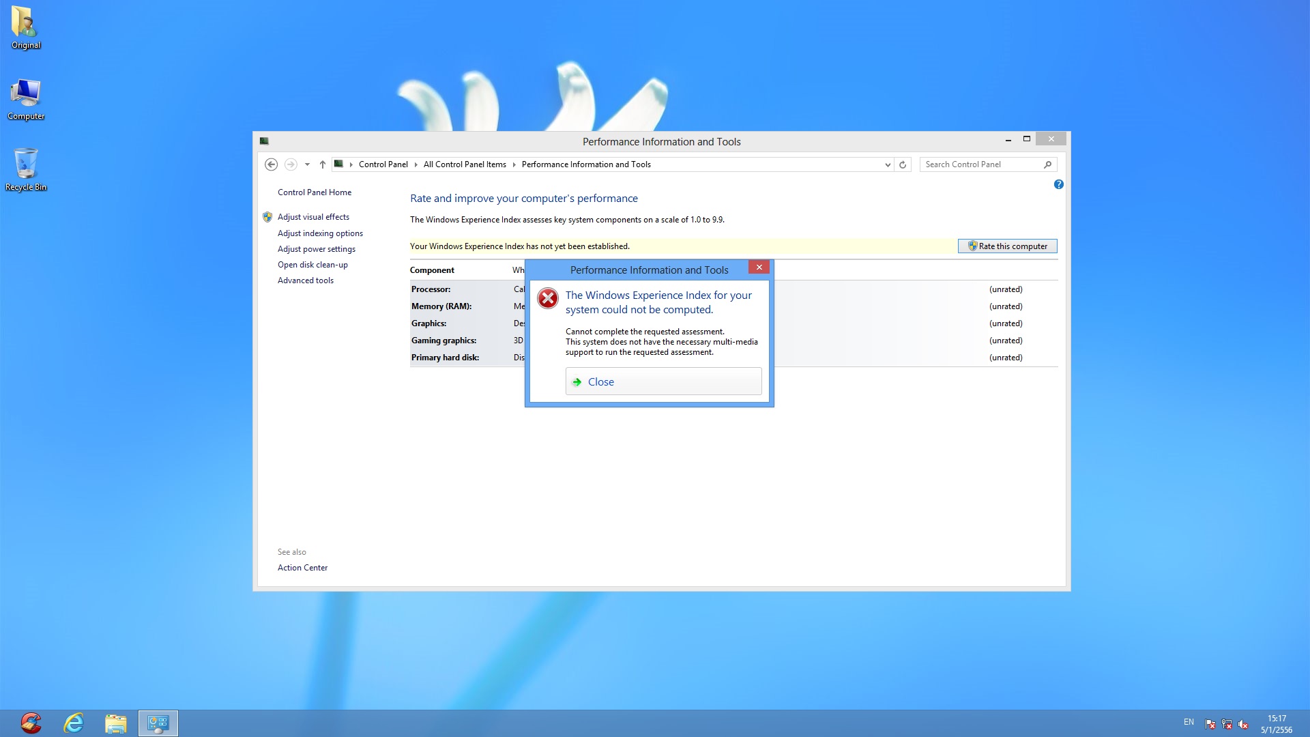The image size is (1310, 737).
Task: Expand the Control Panel breadcrumb arrow
Action: click(x=416, y=164)
